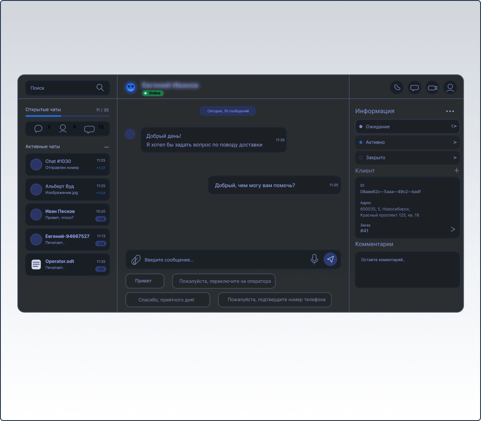The width and height of the screenshot is (481, 421).
Task: Open the Альберт Вуд chat
Action: [x=68, y=190]
